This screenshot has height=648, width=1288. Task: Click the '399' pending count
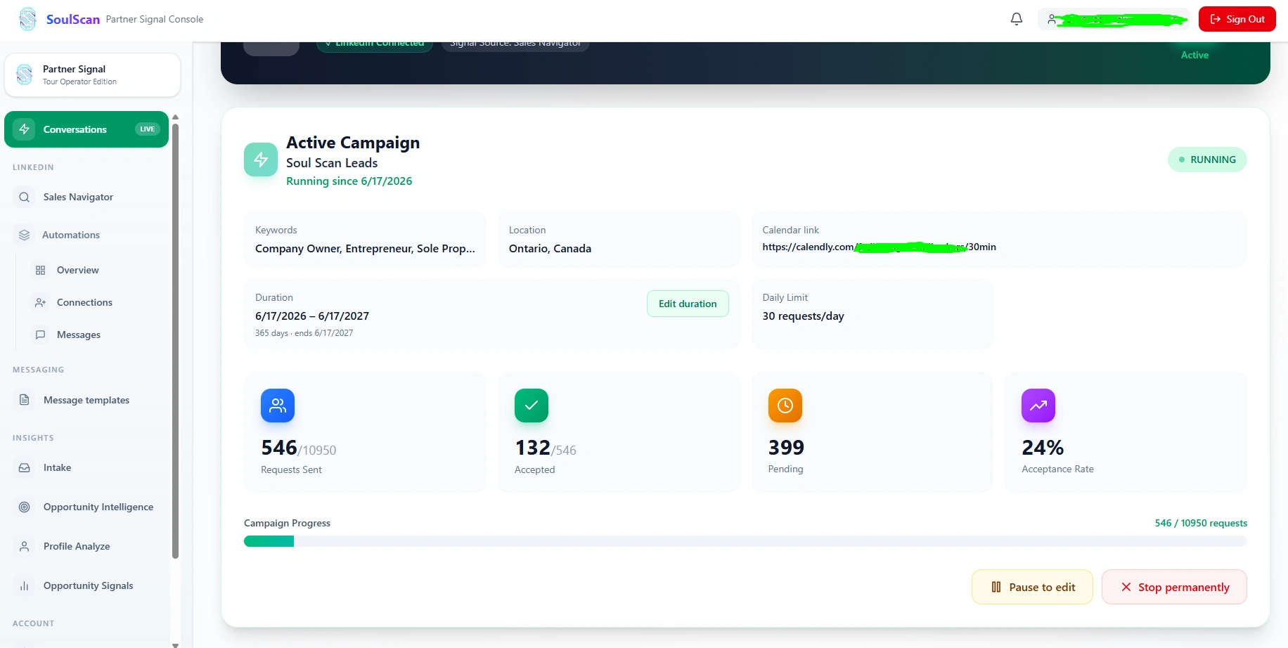click(x=786, y=448)
